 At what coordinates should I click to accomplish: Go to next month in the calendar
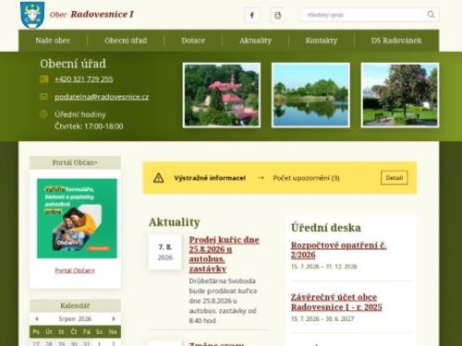(114, 318)
